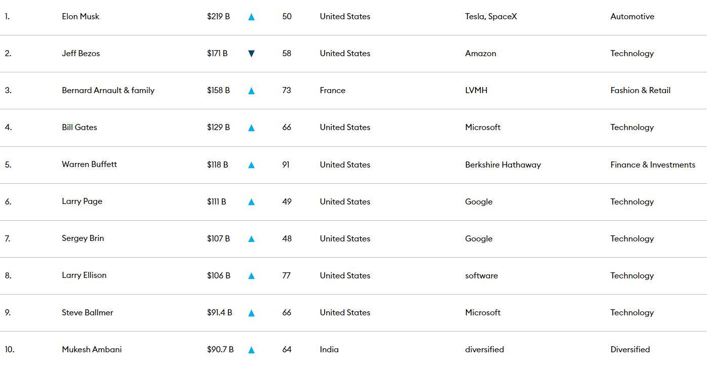Click the up arrow beside Warren Buffett's $118 B
The image size is (707, 368).
(251, 165)
